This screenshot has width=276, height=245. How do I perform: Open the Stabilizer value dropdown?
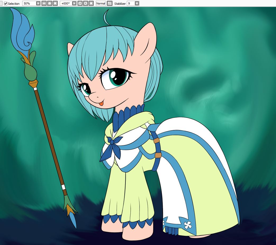(137, 3)
